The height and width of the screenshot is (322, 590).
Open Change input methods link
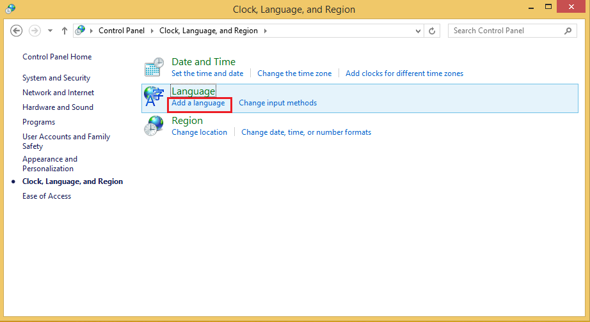click(x=278, y=103)
